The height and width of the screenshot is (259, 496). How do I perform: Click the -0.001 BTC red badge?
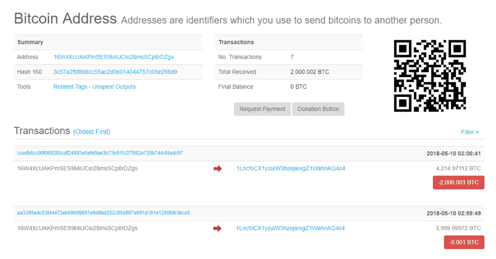tap(464, 242)
